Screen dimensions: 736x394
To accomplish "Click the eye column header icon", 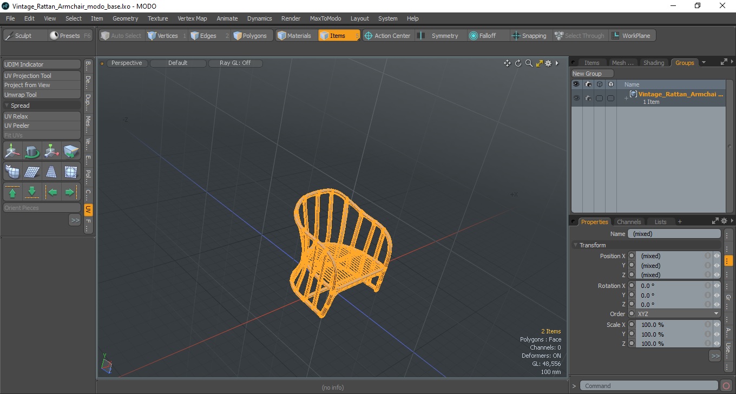I will [576, 84].
